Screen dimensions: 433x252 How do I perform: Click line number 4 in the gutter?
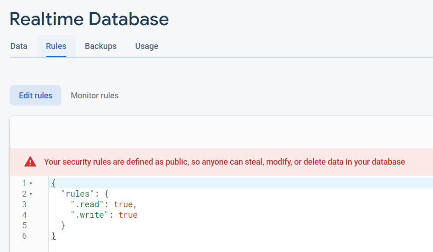click(24, 215)
